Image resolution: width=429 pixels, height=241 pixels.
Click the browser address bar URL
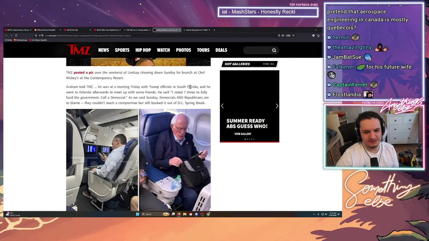(87, 35)
